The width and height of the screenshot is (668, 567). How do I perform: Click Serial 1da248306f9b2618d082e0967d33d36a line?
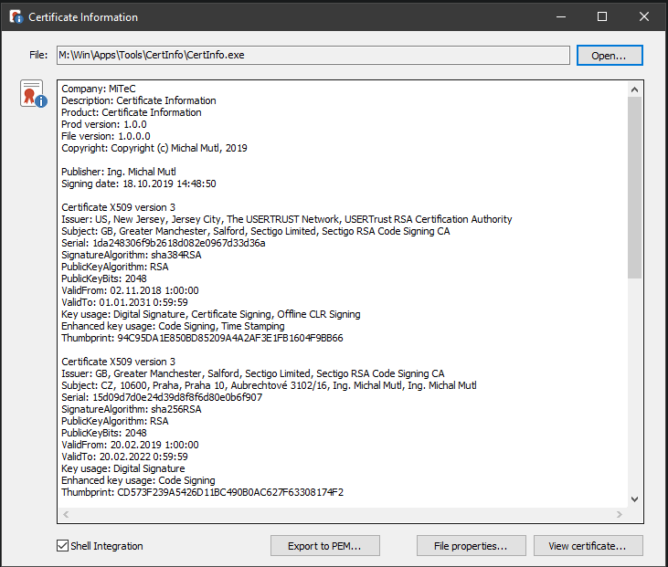(x=164, y=243)
